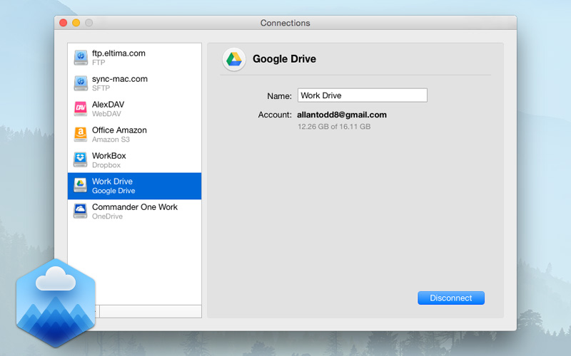This screenshot has height=356, width=571.
Task: Click the Name field containing Work Drive
Action: click(363, 95)
